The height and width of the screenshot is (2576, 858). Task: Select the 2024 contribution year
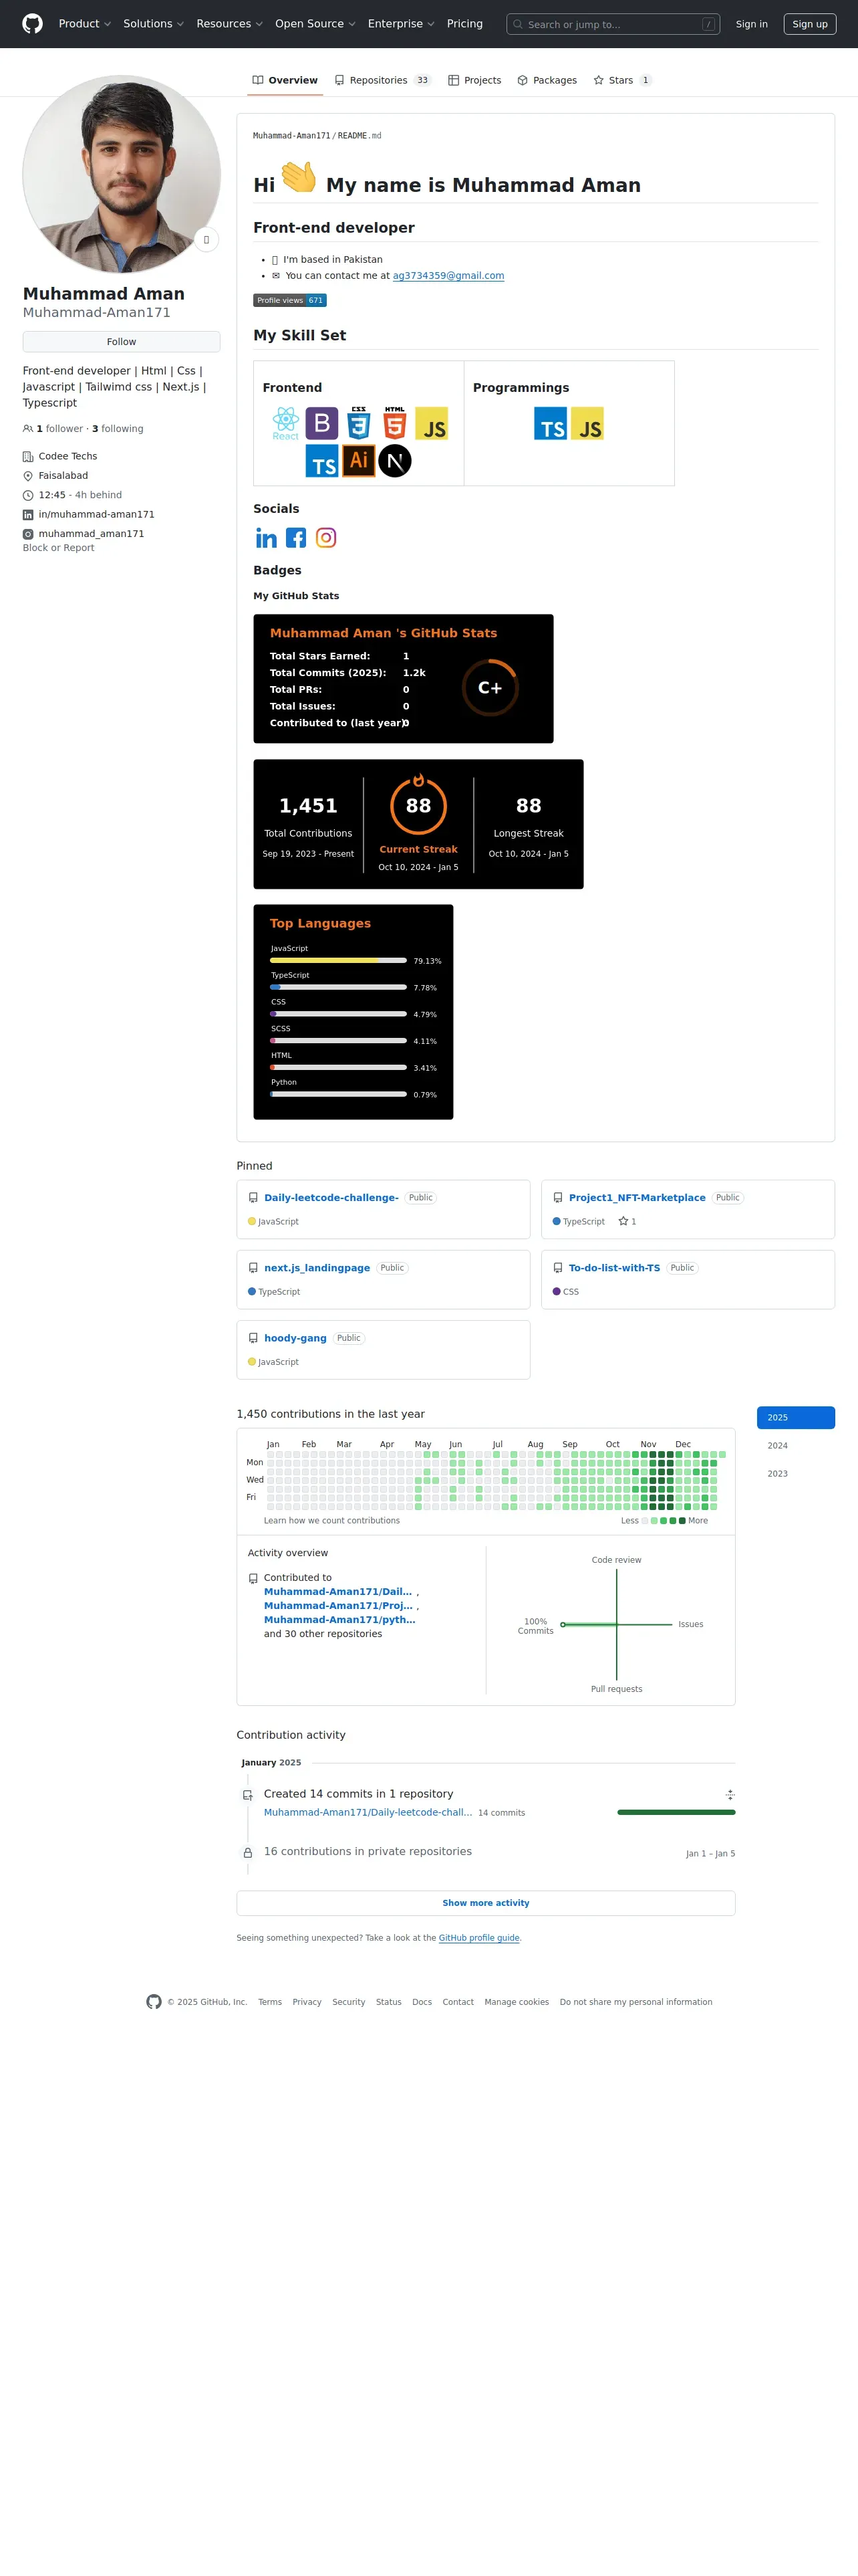click(796, 1445)
